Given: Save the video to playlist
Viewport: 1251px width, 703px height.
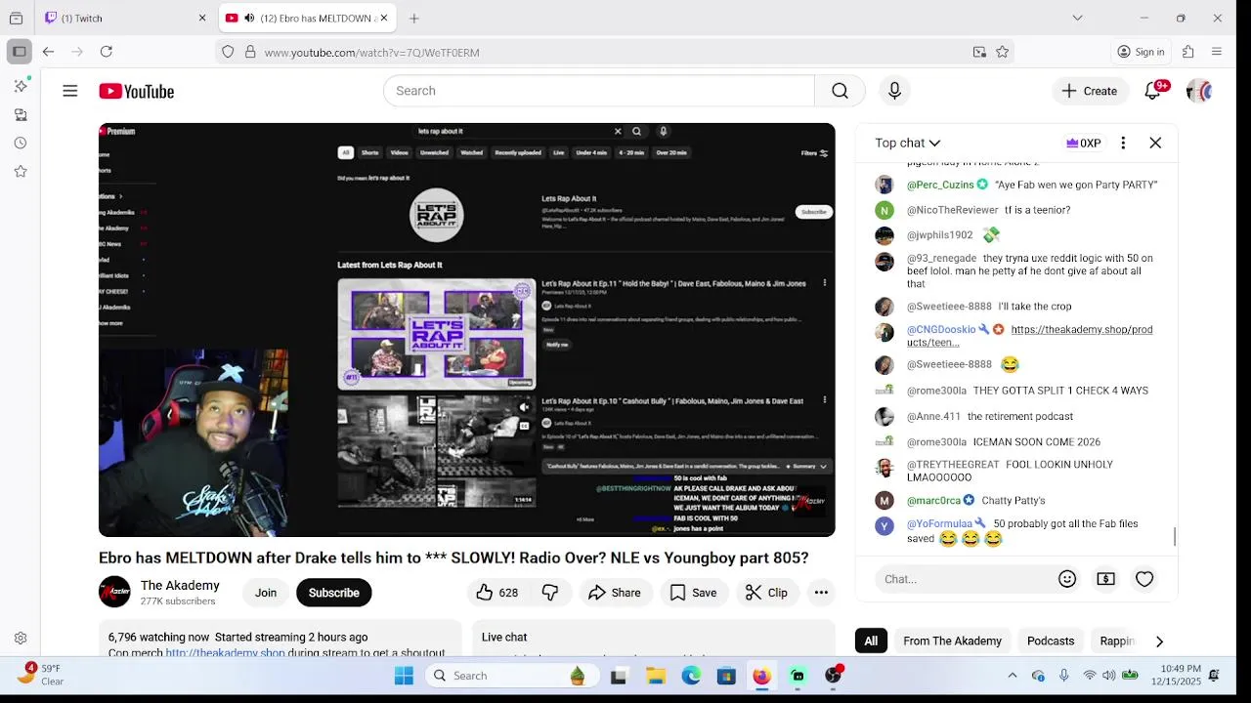Looking at the screenshot, I should coord(693,593).
